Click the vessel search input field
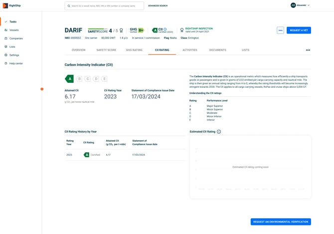334x234 pixels. click(x=106, y=6)
